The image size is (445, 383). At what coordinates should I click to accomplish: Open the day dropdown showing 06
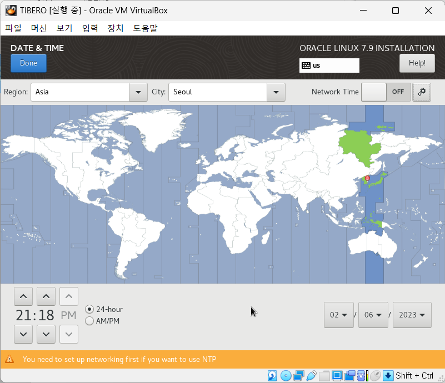tap(373, 315)
